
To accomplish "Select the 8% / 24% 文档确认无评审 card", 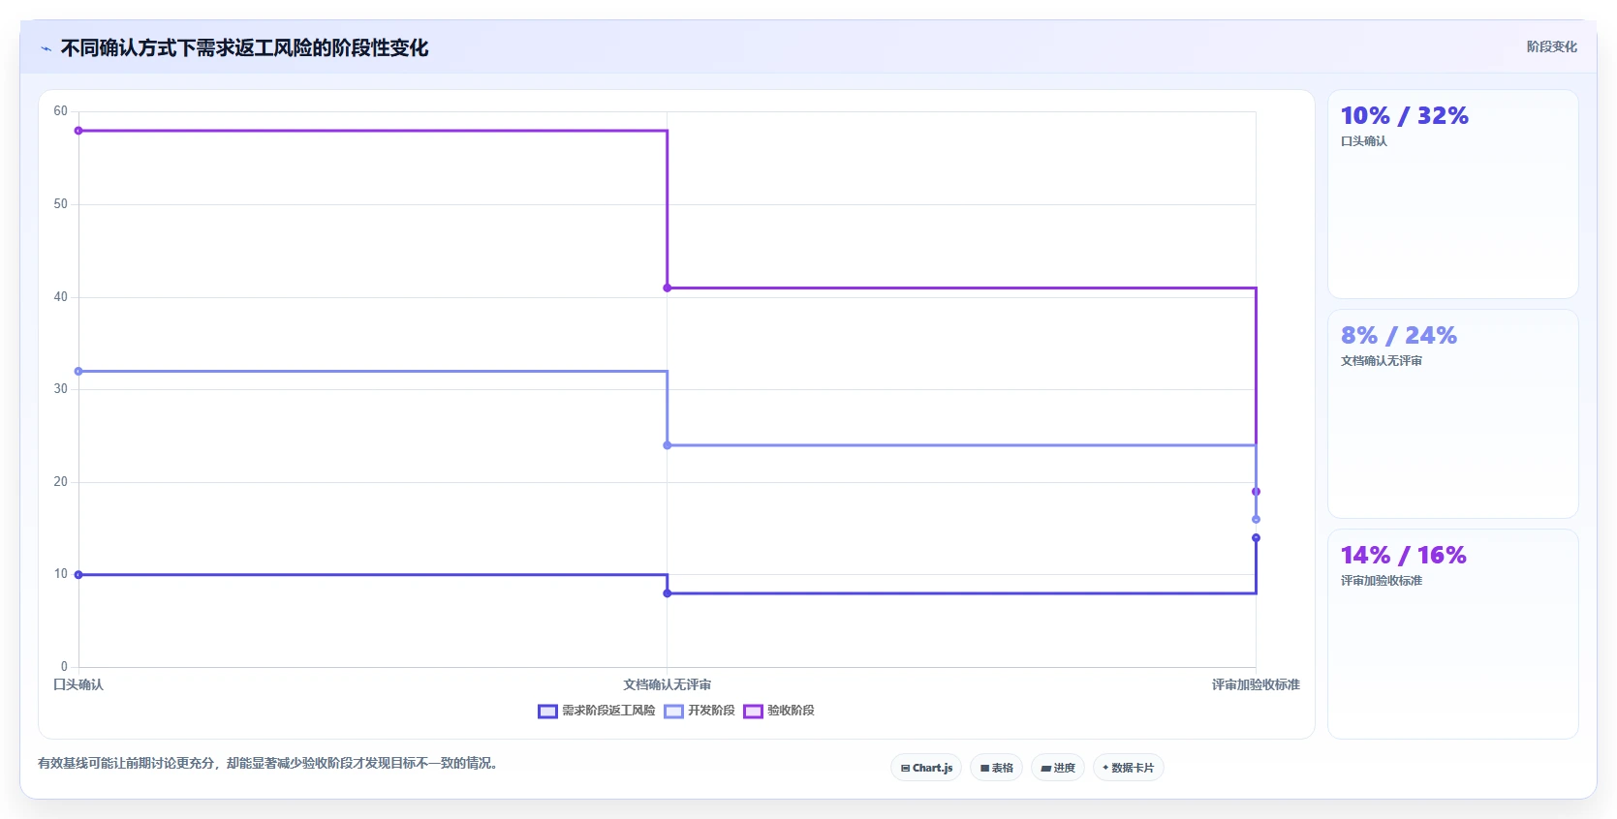I will tap(1453, 413).
